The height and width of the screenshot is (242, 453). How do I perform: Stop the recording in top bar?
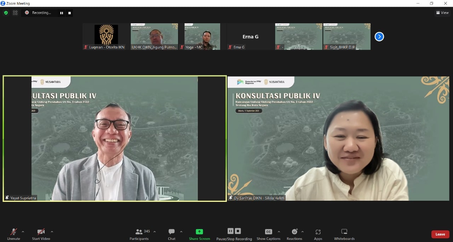point(69,13)
